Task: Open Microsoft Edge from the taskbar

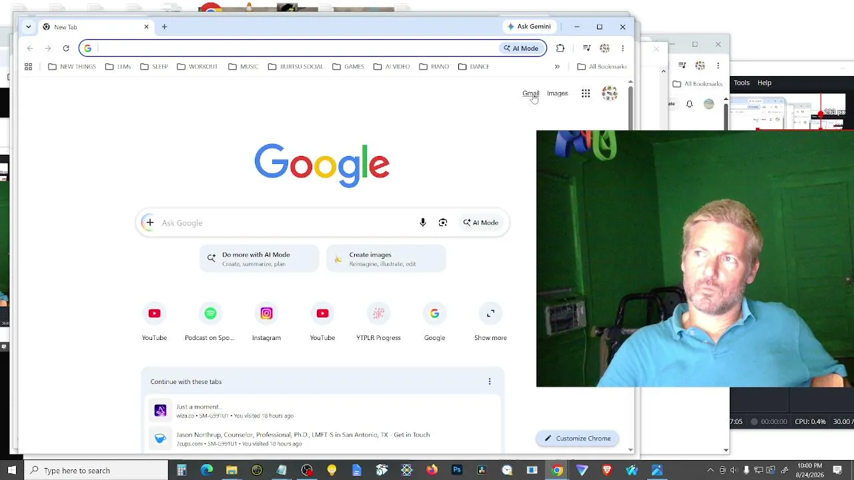Action: [x=206, y=470]
